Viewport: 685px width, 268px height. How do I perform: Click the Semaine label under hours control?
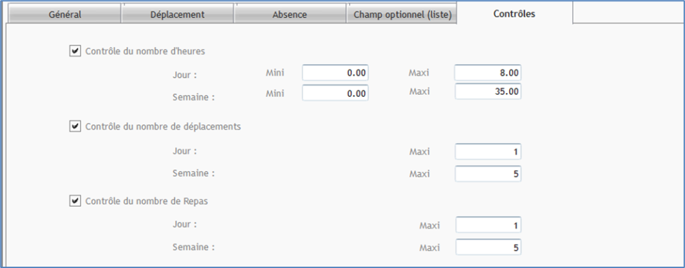pyautogui.click(x=193, y=97)
